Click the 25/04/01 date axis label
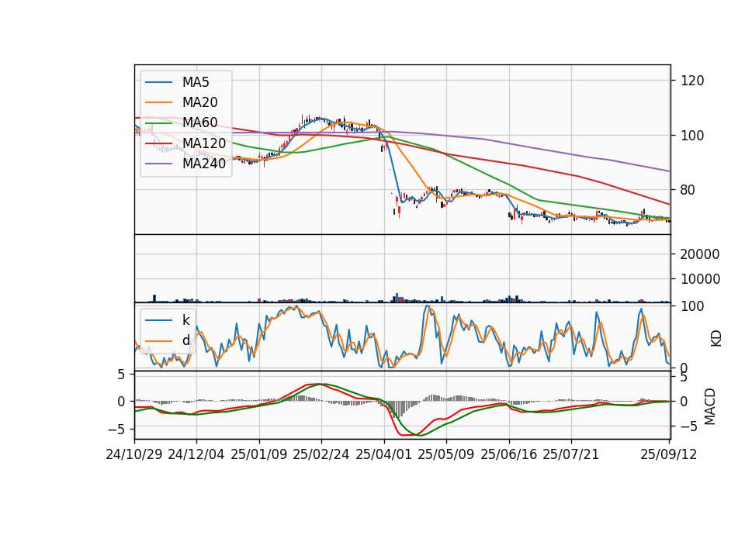The width and height of the screenshot is (745, 535). point(383,454)
